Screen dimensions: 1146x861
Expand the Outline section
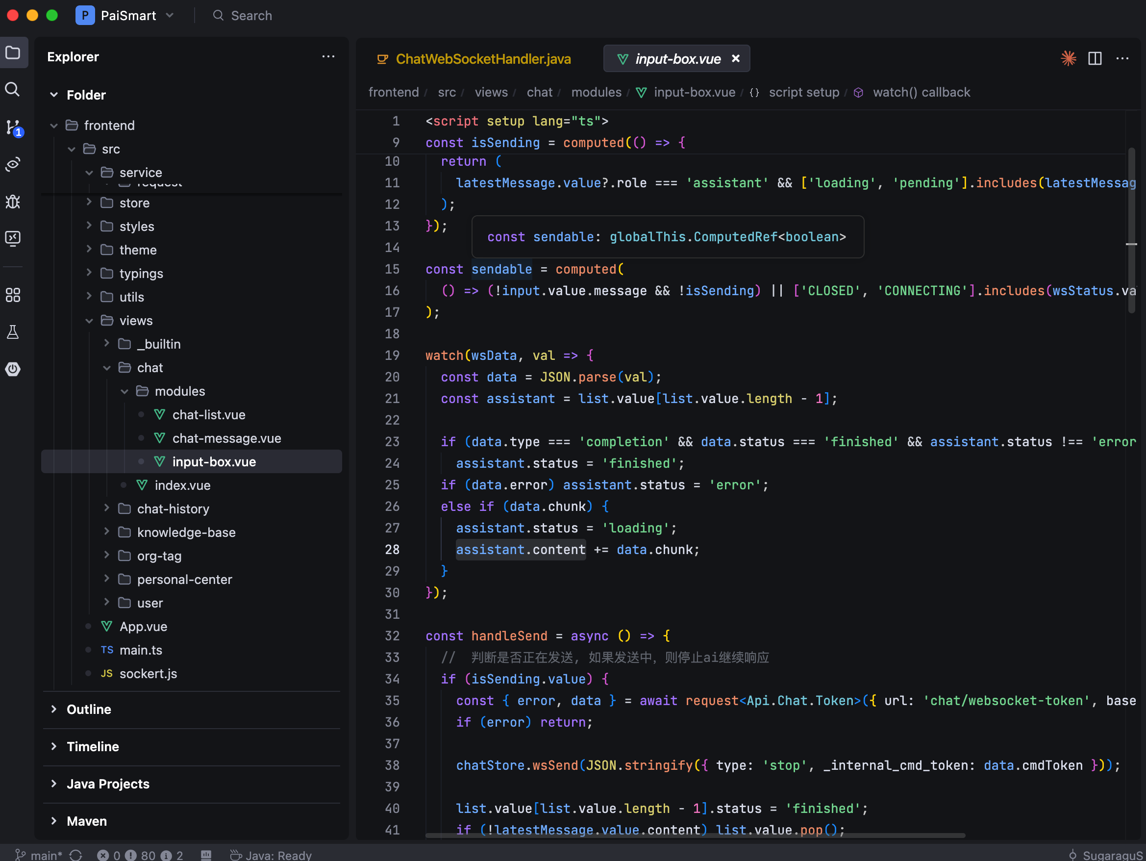pyautogui.click(x=89, y=709)
